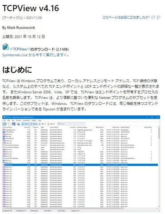Image resolution: width=165 pixels, height=214 pixels.
Task: Toggle the UDP v4 filter button
Action: (x=43, y=124)
